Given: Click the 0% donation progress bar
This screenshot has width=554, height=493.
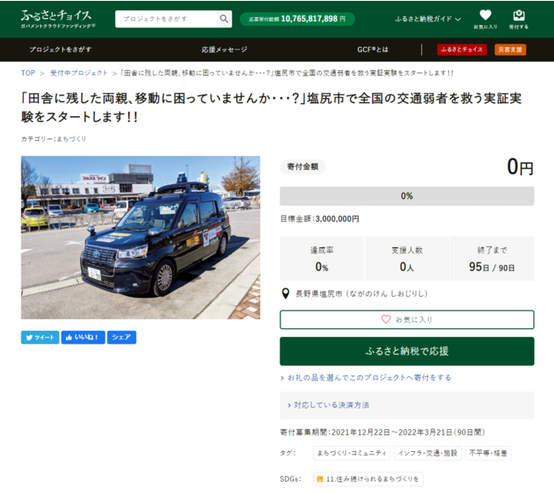Looking at the screenshot, I should [x=407, y=196].
